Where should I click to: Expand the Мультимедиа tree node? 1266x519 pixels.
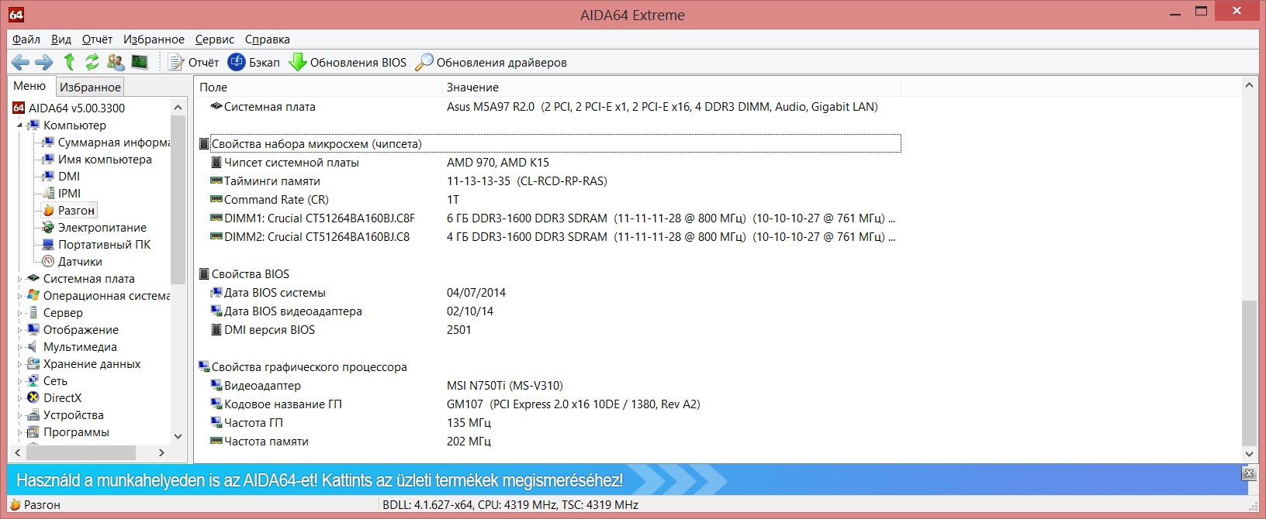[x=19, y=347]
